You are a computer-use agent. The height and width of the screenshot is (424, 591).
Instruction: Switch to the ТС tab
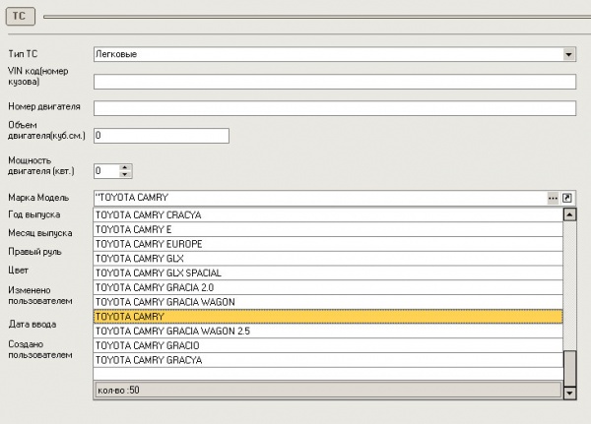(x=19, y=17)
